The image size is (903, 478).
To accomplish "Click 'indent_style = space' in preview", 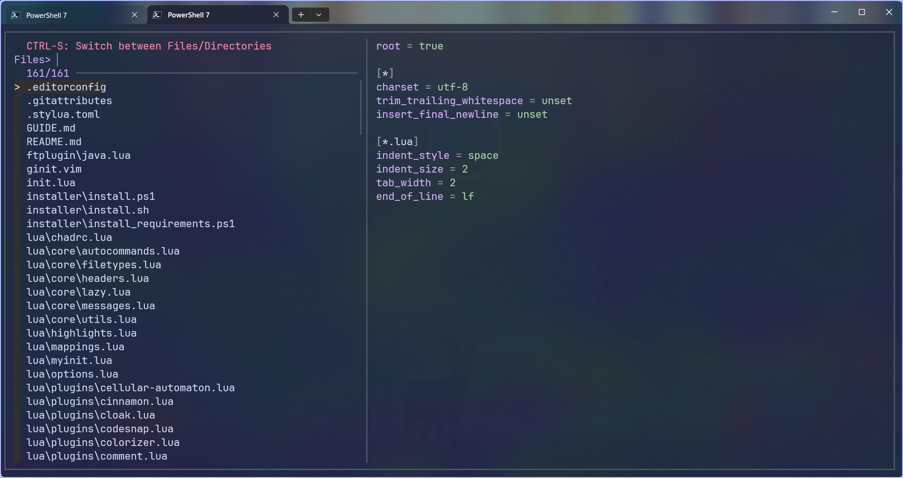I will (x=437, y=156).
